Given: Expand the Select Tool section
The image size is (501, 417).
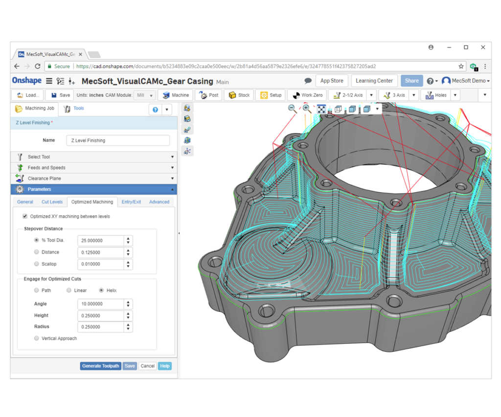Looking at the screenshot, I should (93, 157).
